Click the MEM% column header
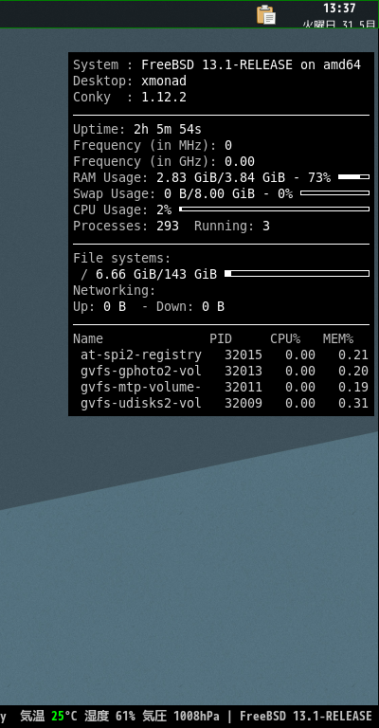 tap(338, 339)
